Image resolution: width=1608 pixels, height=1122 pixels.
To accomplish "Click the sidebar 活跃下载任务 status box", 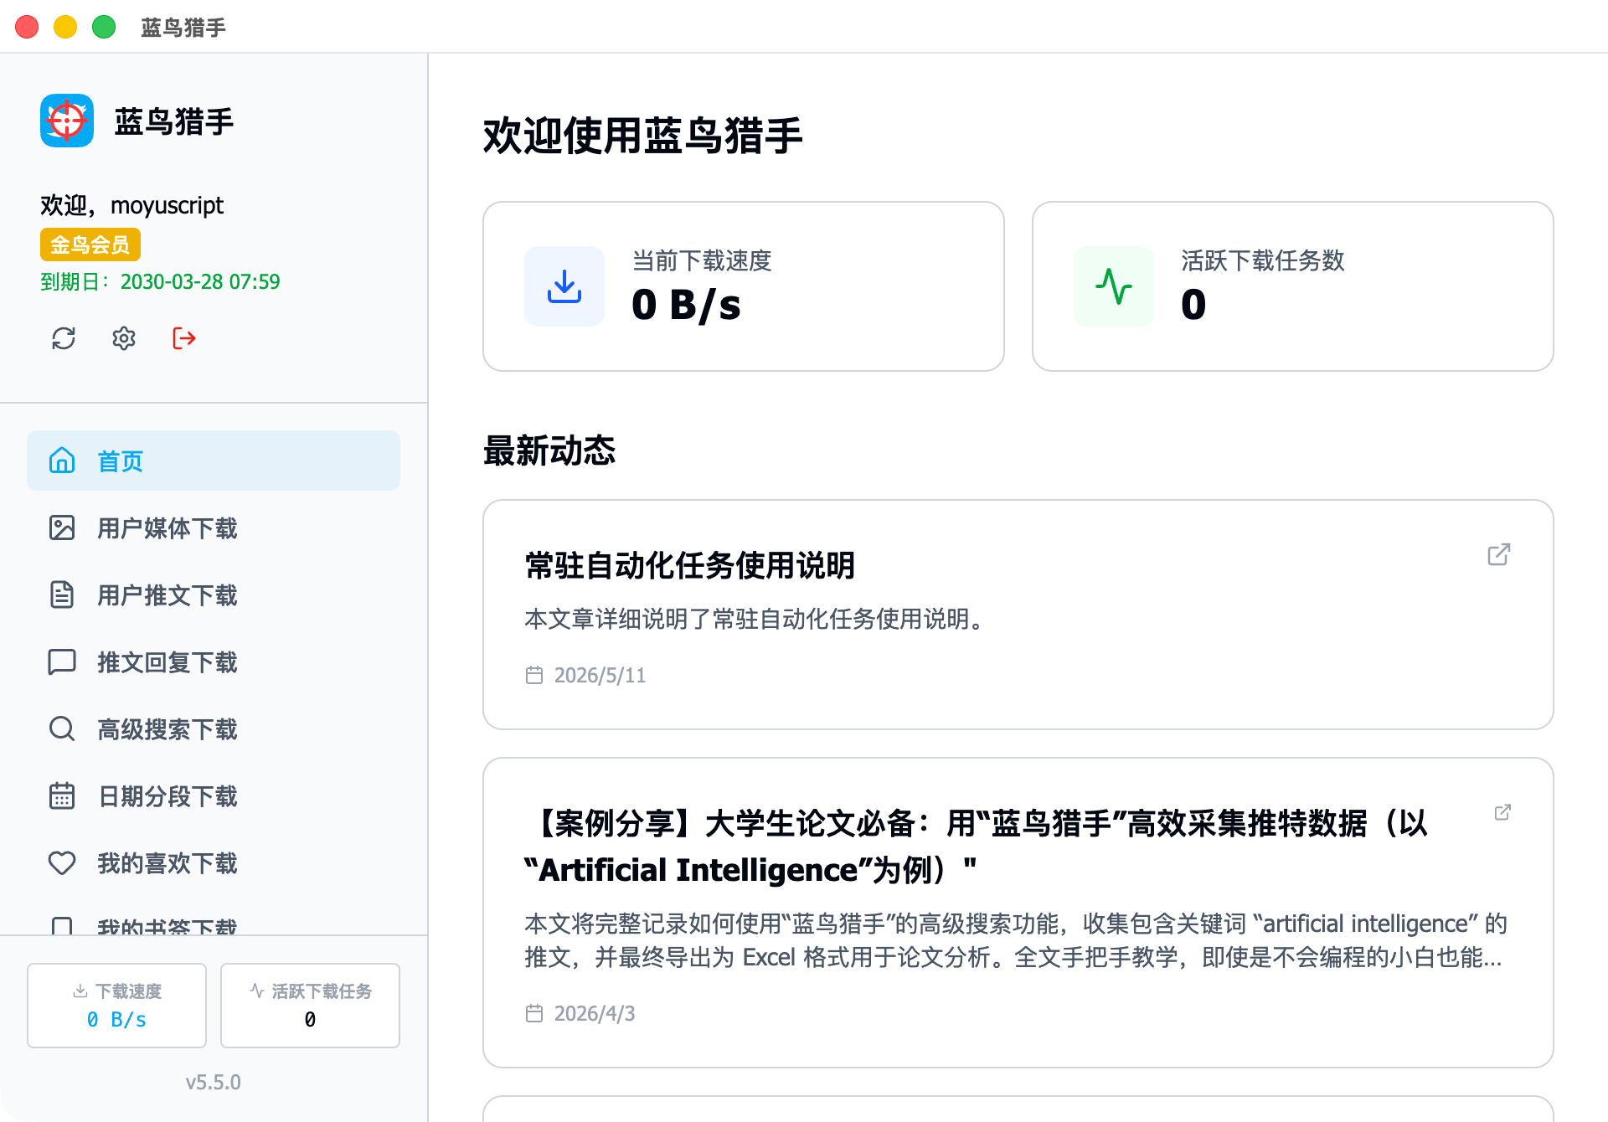I will coord(310,1005).
